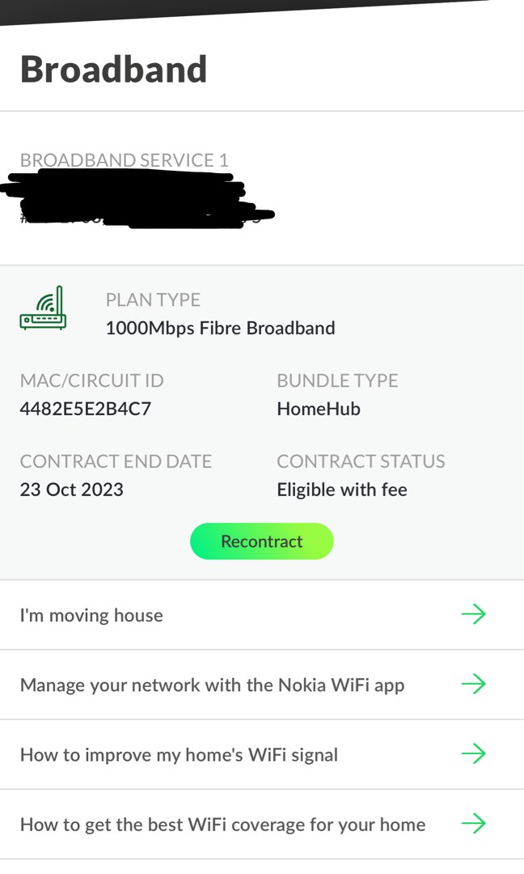
Task: Click the arrow for improving home WiFi signal
Action: (x=474, y=753)
